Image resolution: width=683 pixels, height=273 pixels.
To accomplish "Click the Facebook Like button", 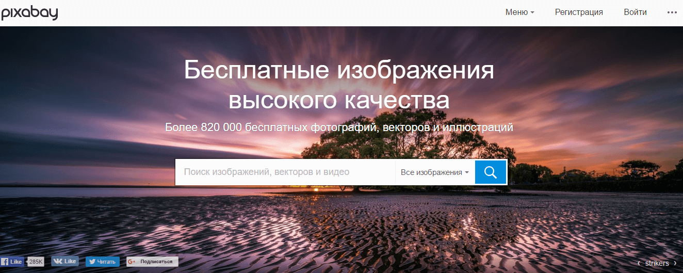I will point(12,262).
